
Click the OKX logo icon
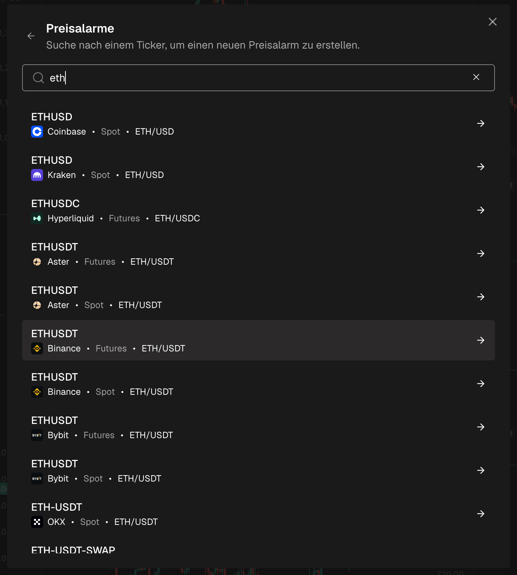click(x=37, y=522)
